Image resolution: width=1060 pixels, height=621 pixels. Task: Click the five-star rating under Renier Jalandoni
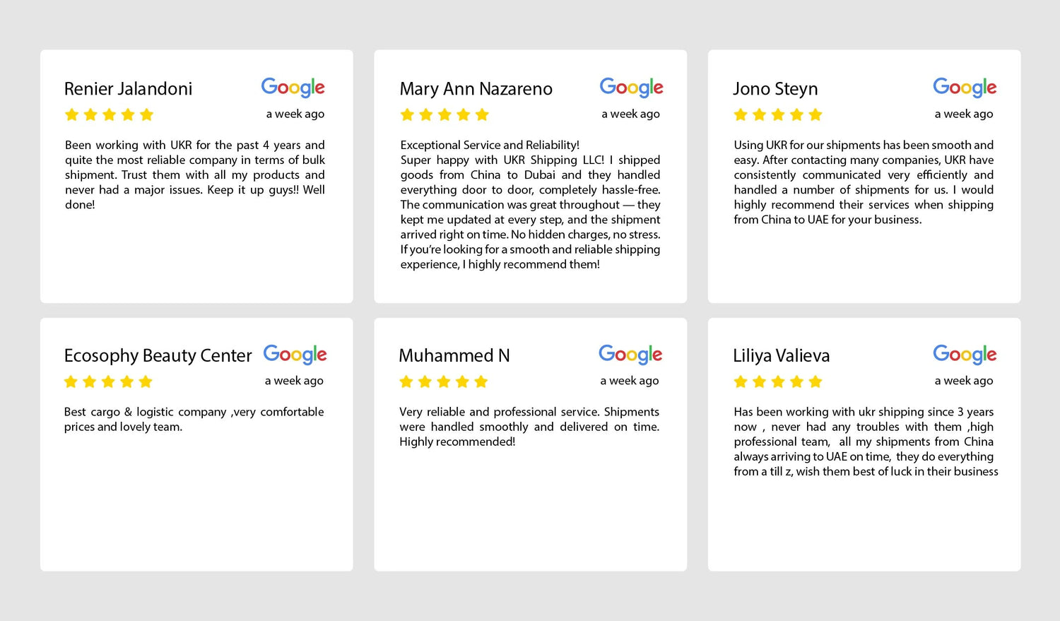[x=109, y=114]
